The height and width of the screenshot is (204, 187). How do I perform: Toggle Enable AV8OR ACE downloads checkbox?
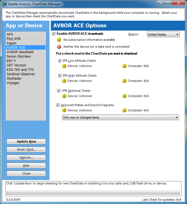pyautogui.click(x=54, y=34)
